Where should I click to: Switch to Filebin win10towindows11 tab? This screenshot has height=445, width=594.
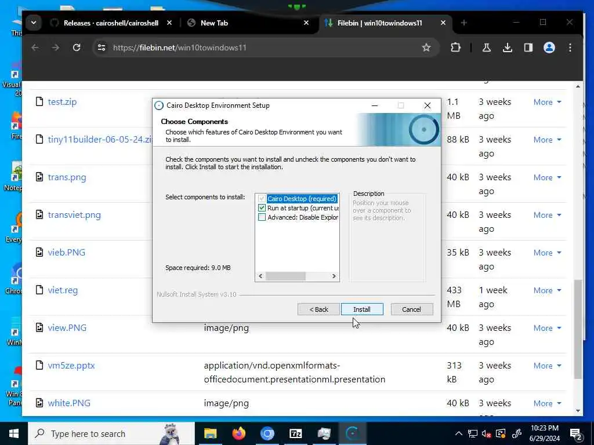pos(386,23)
